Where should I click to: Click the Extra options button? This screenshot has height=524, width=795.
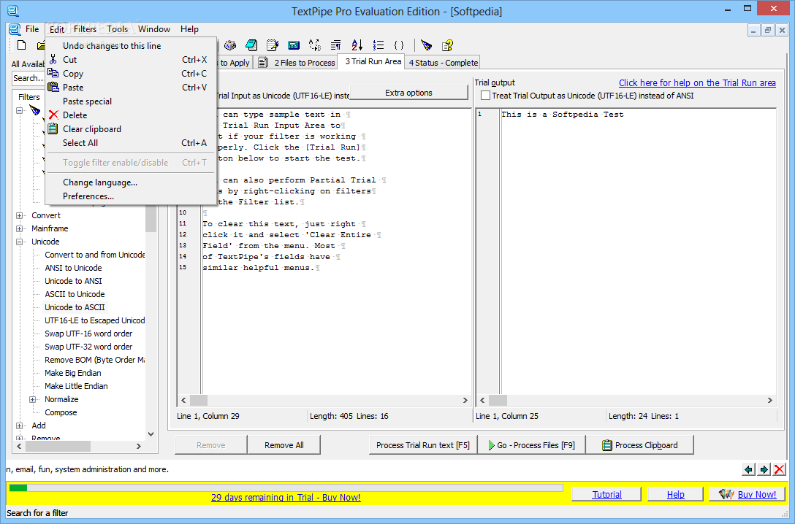coord(408,93)
